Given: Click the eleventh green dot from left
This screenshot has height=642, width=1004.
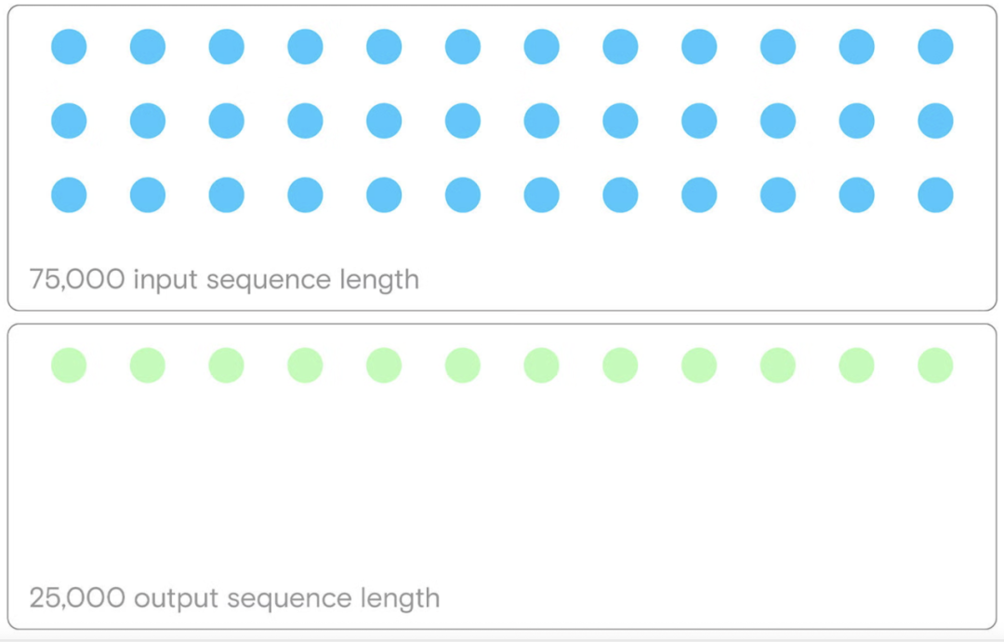Looking at the screenshot, I should coord(857,366).
